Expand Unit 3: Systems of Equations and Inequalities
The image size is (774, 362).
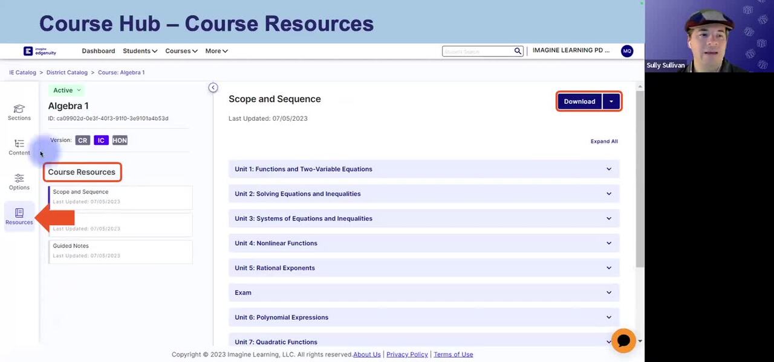pyautogui.click(x=424, y=218)
